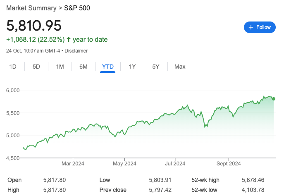This screenshot has height=196, width=284.
Task: Click the 52-wk high value 5,878.46
Action: pos(253,180)
